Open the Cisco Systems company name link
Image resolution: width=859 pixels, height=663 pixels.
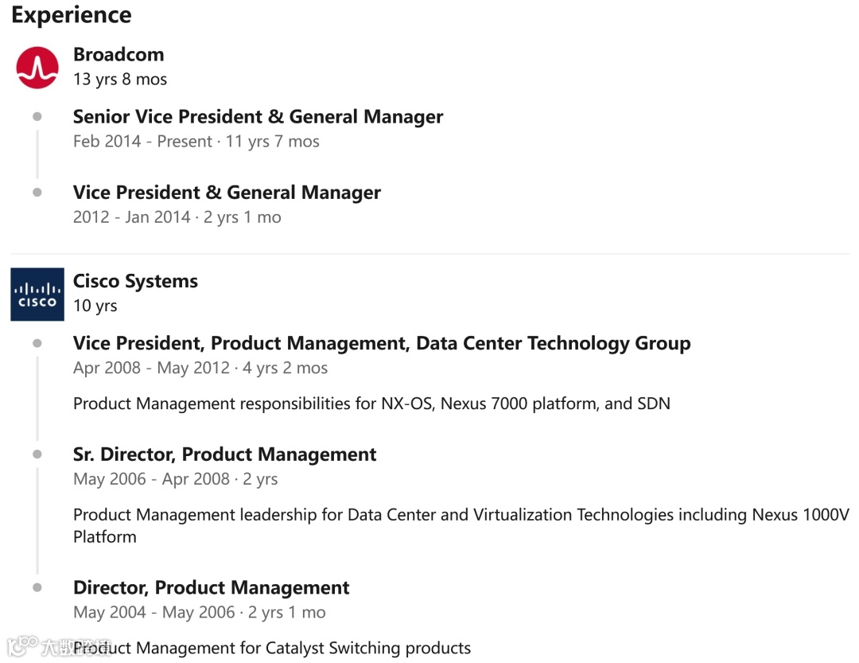(135, 282)
